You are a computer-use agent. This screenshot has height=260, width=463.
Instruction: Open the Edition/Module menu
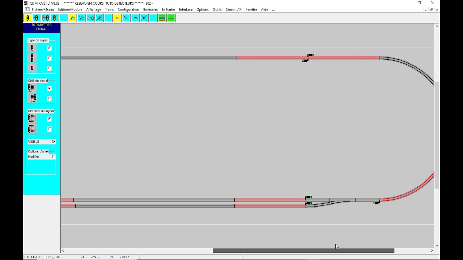click(x=70, y=9)
